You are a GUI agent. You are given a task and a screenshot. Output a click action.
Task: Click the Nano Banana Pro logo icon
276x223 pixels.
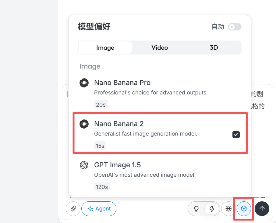point(84,83)
